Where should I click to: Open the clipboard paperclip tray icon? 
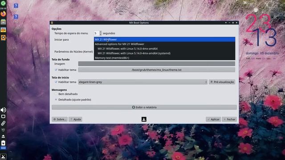pos(3,124)
